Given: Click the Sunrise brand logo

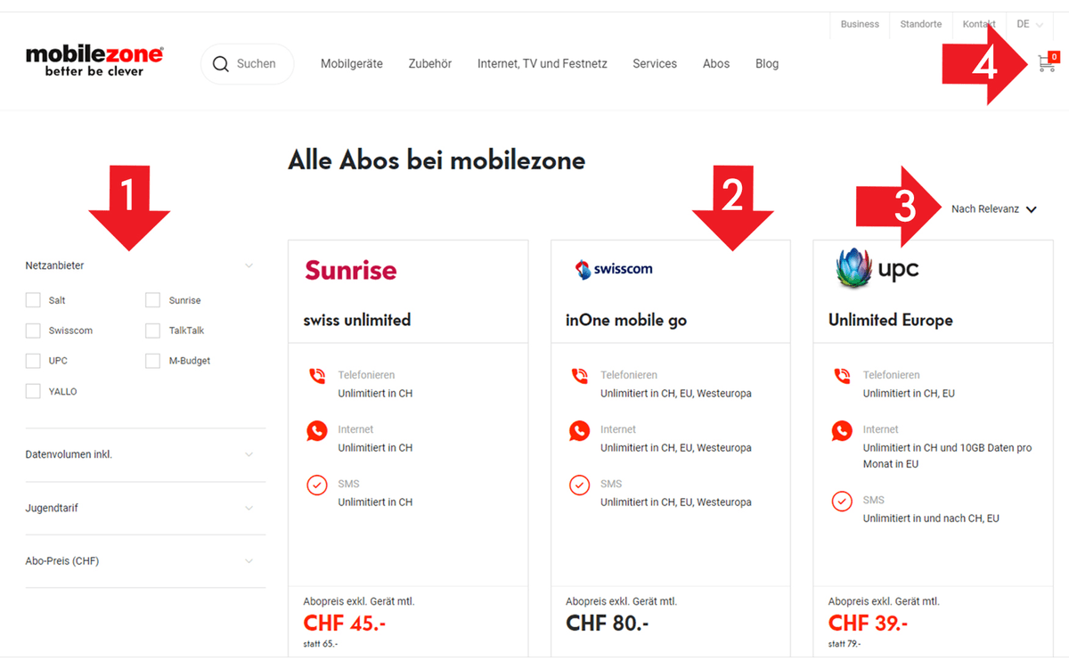Looking at the screenshot, I should [x=351, y=270].
